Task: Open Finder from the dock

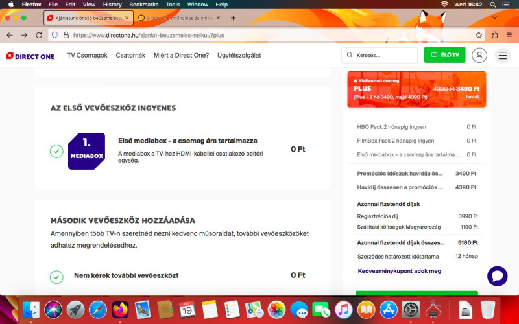Action: pos(30,310)
